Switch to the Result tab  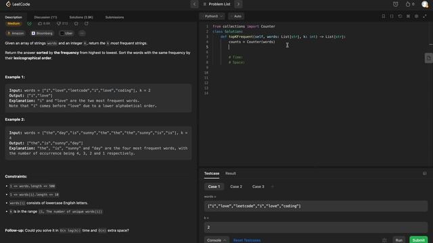click(x=231, y=173)
